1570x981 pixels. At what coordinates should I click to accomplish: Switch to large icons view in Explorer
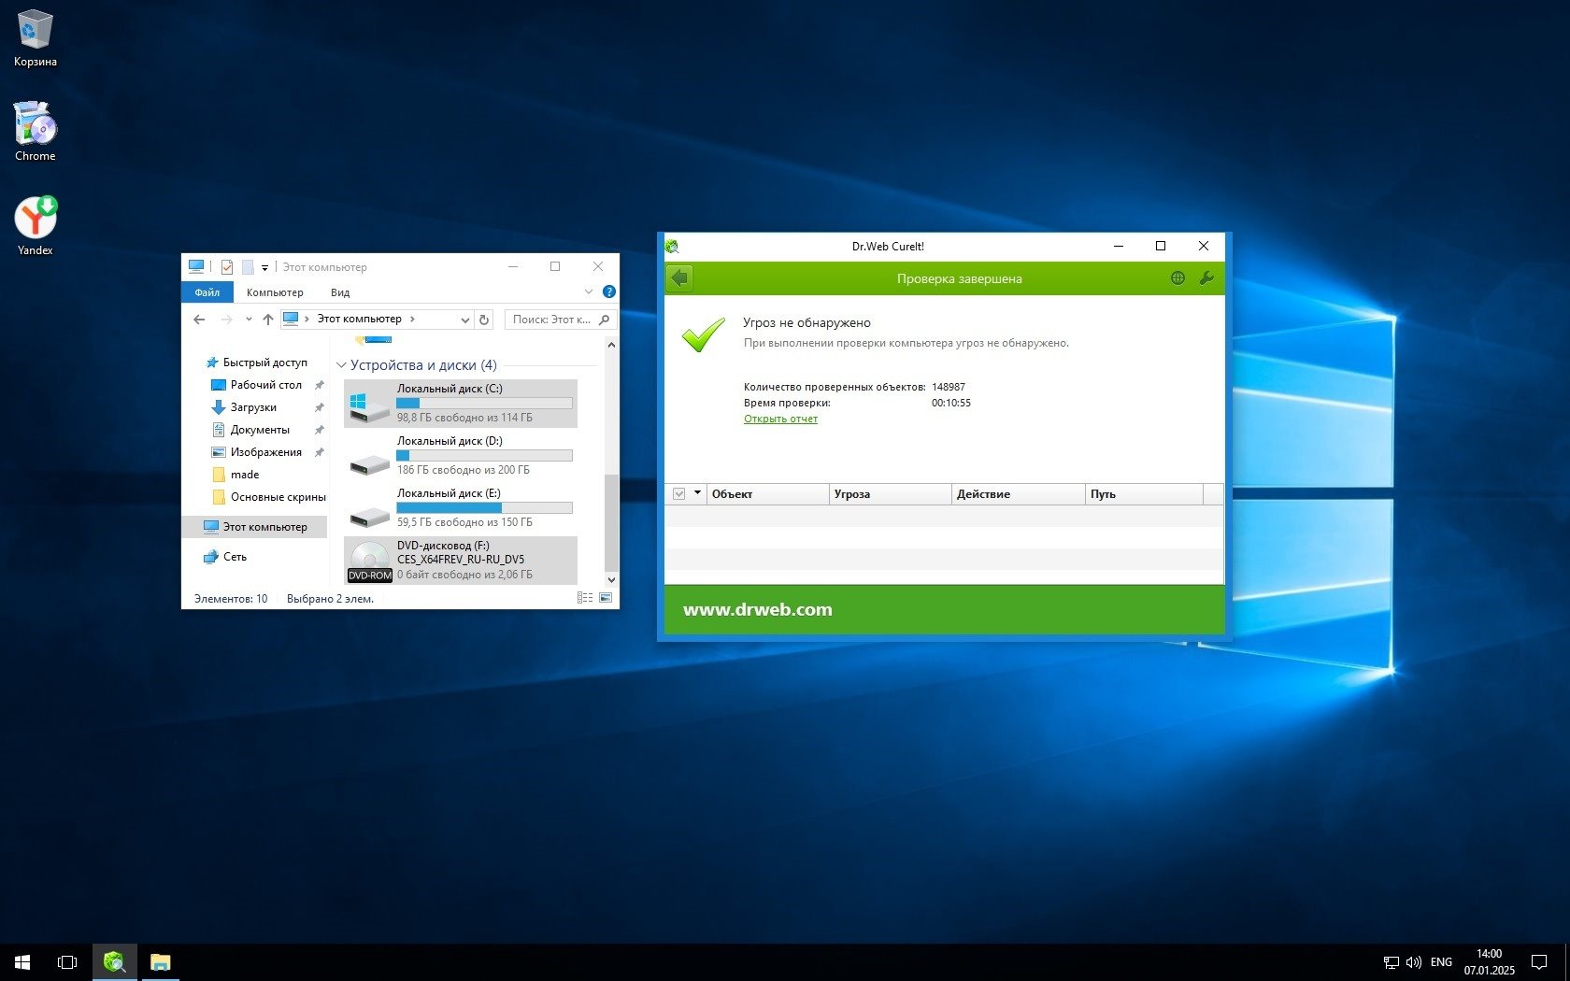606,598
